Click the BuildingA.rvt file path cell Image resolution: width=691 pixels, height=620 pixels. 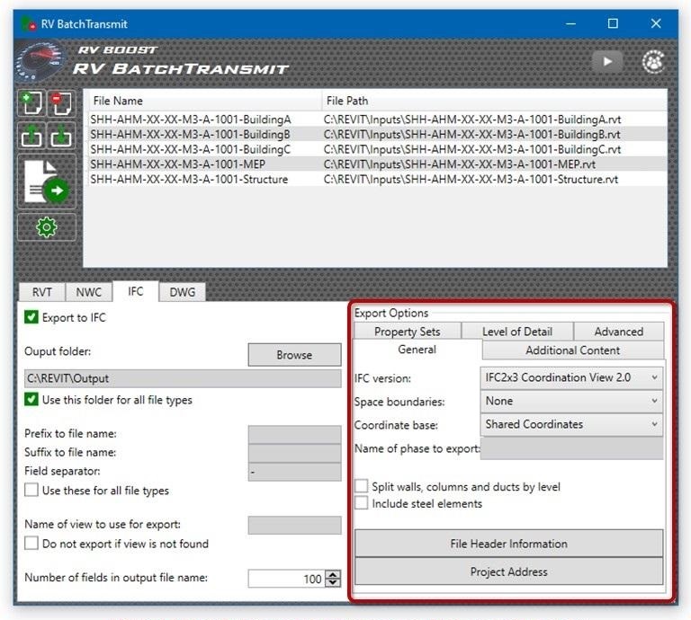pyautogui.click(x=472, y=120)
